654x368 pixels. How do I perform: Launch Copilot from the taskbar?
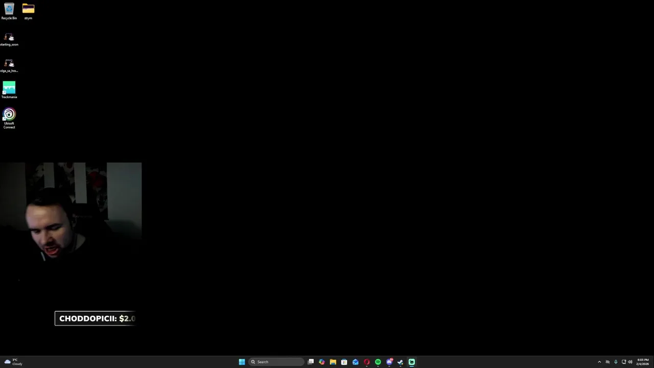coord(322,362)
